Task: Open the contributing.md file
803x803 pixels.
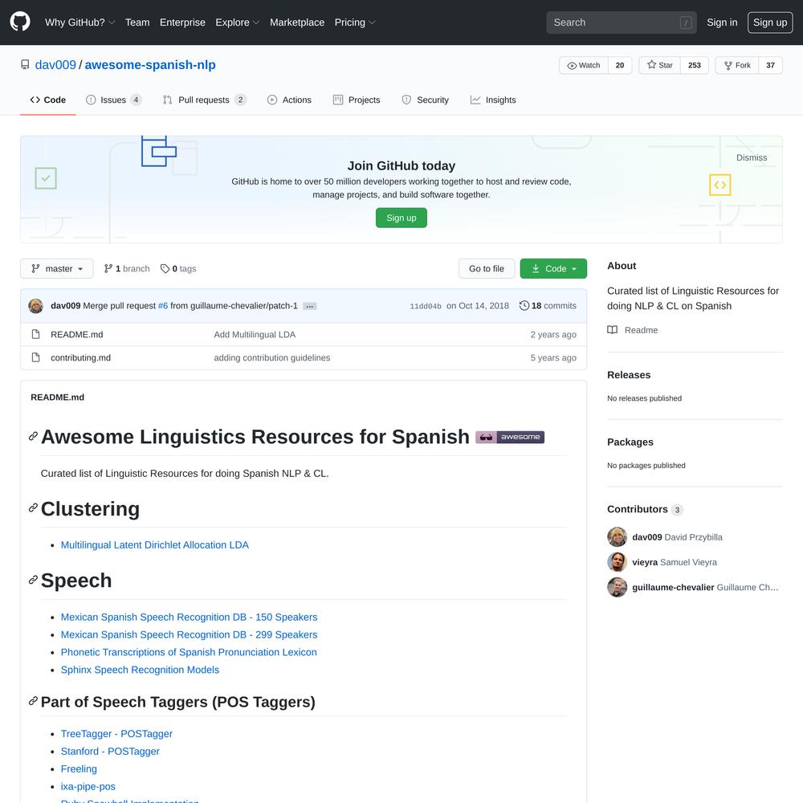Action: click(80, 357)
